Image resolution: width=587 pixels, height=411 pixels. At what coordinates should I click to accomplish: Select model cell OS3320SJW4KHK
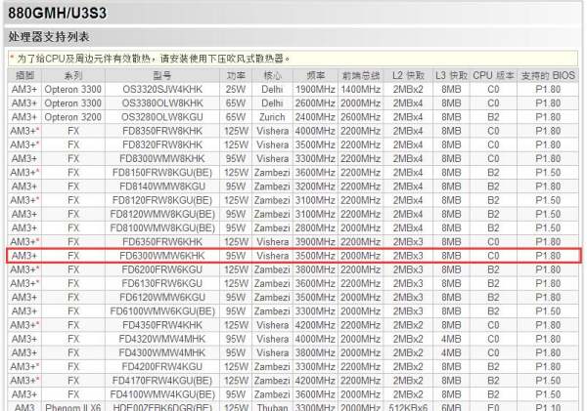(x=162, y=90)
